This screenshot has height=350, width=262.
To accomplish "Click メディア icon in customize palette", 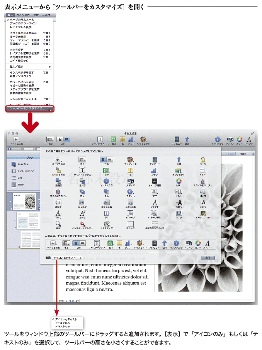I will tap(131, 181).
